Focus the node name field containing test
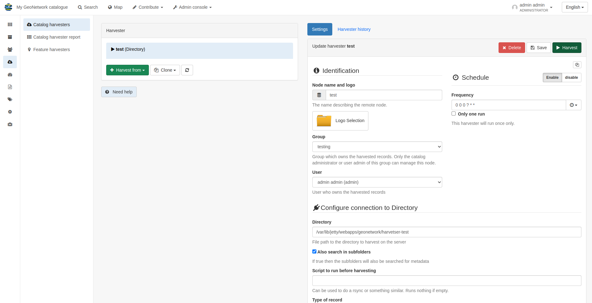Image resolution: width=592 pixels, height=303 pixels. pyautogui.click(x=384, y=95)
